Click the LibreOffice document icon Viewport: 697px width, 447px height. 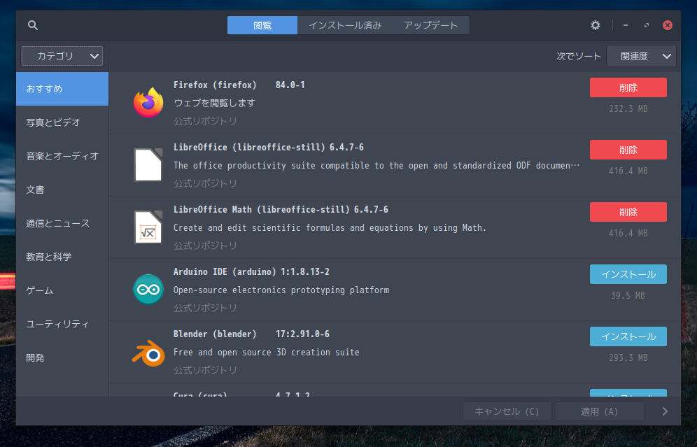pos(148,165)
